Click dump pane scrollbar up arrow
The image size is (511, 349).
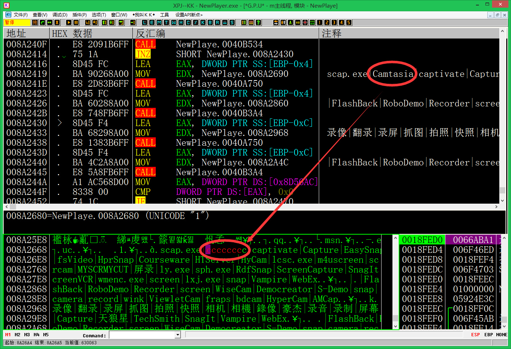pos(396,238)
